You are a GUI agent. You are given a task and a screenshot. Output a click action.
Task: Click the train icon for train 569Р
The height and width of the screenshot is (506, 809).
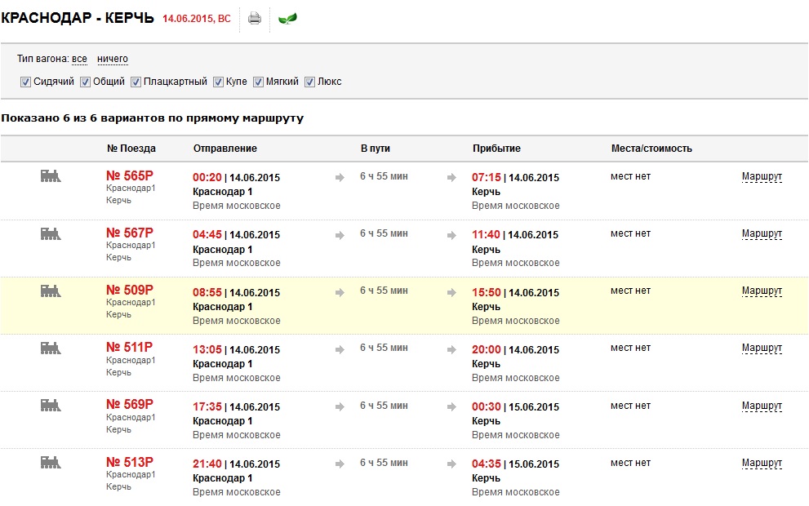(x=51, y=405)
